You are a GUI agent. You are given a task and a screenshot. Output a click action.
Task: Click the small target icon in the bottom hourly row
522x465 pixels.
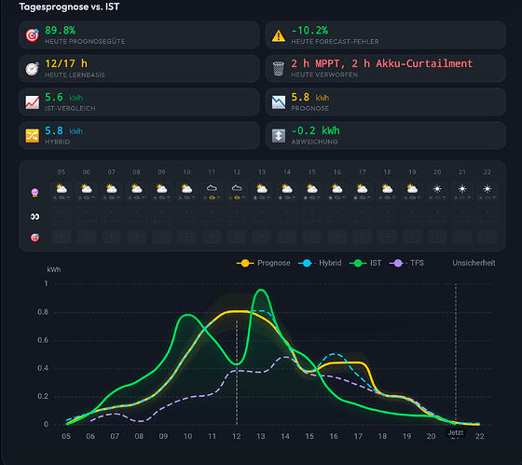(x=34, y=238)
